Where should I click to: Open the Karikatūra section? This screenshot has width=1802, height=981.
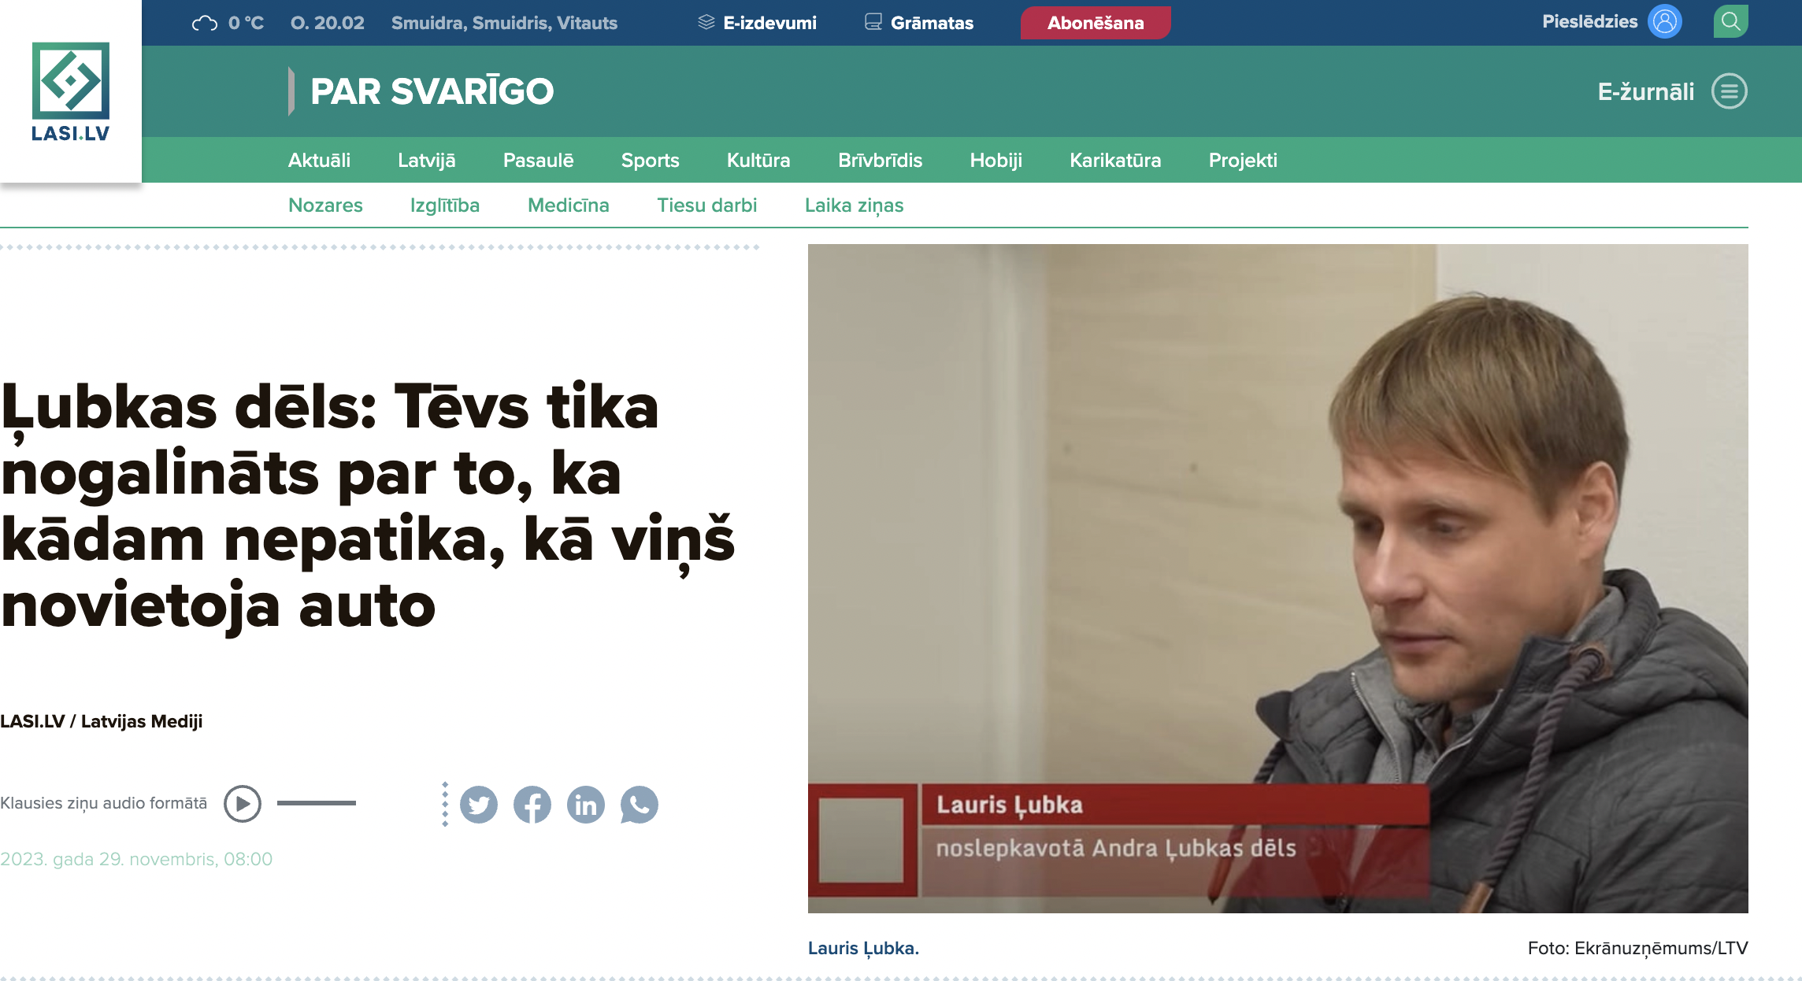pyautogui.click(x=1115, y=160)
